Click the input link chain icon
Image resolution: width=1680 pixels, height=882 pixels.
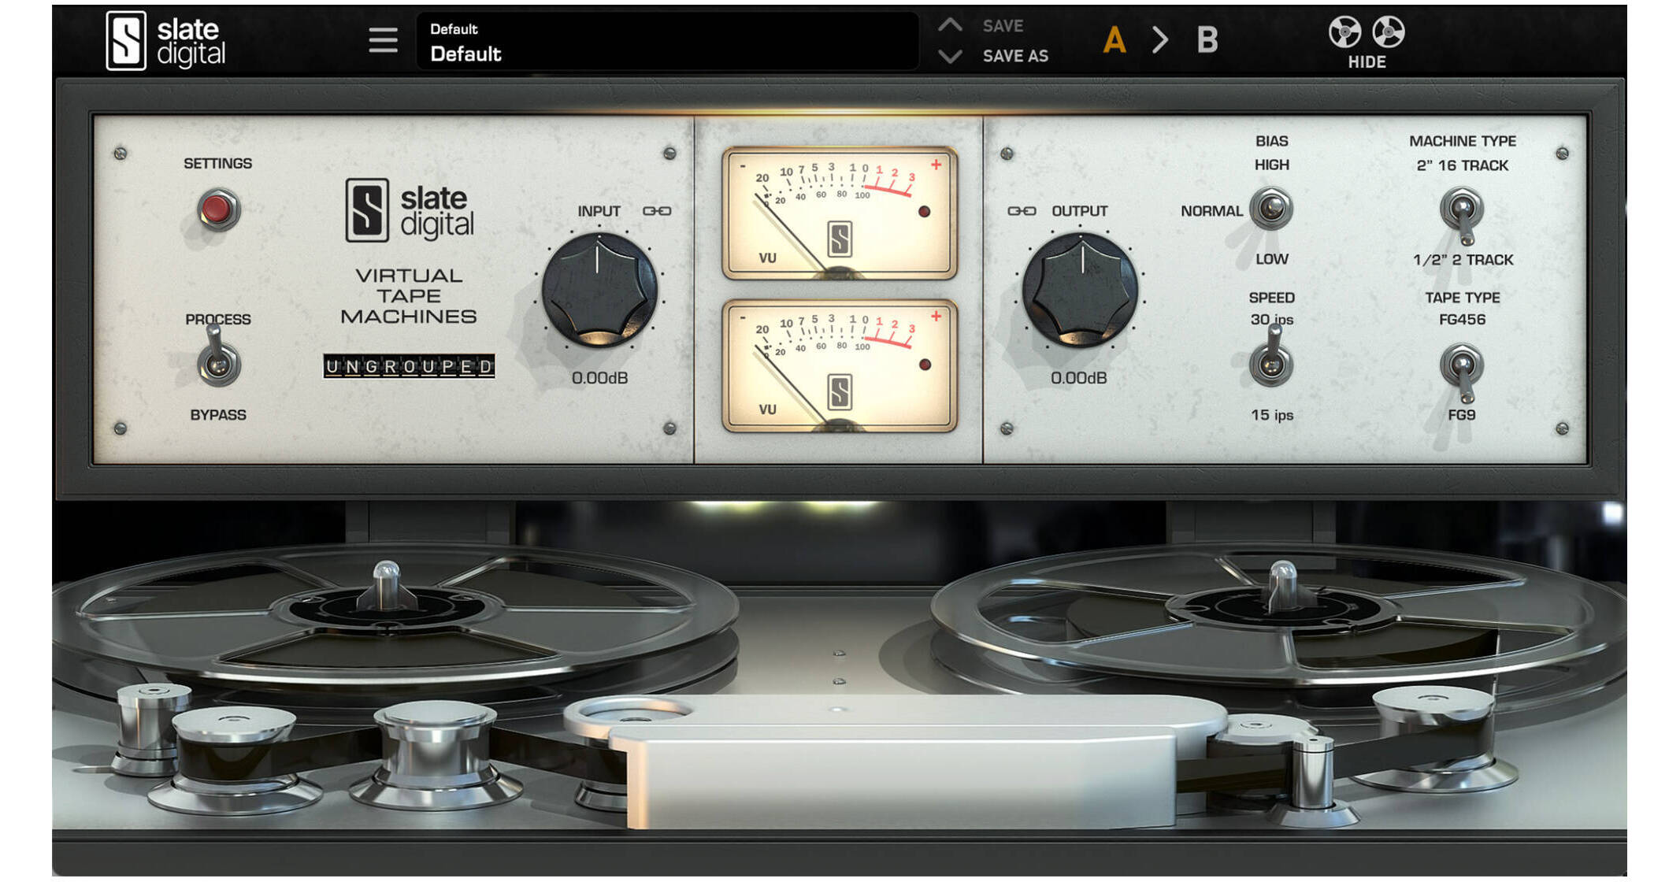(657, 211)
